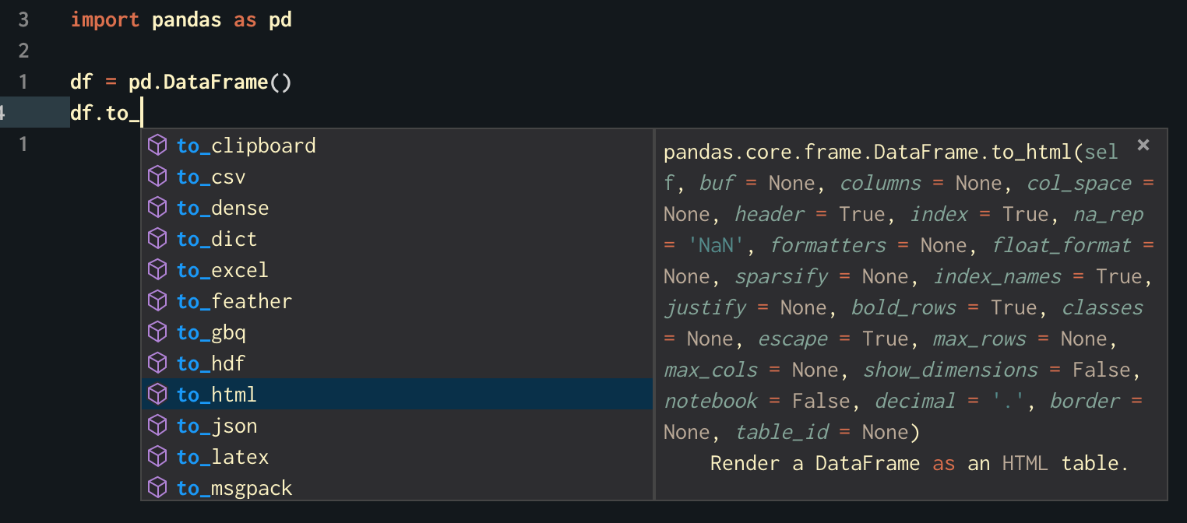Click the method icon beside to_msgpack
This screenshot has height=523, width=1187.
point(158,487)
